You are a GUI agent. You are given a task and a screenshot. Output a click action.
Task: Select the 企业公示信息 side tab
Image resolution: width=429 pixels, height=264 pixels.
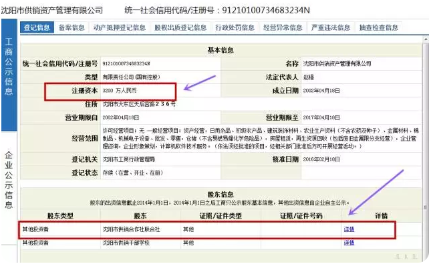(x=9, y=179)
